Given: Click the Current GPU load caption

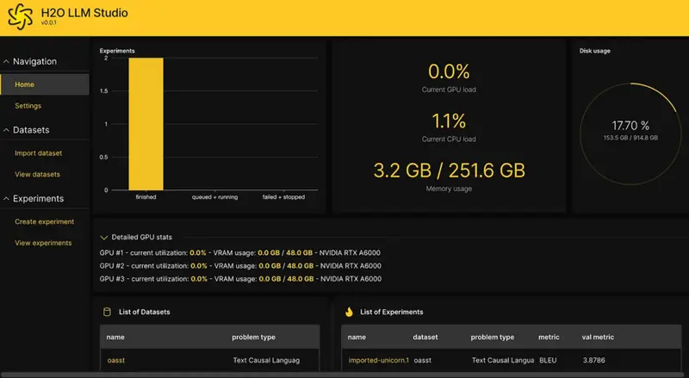Looking at the screenshot, I should 449,90.
